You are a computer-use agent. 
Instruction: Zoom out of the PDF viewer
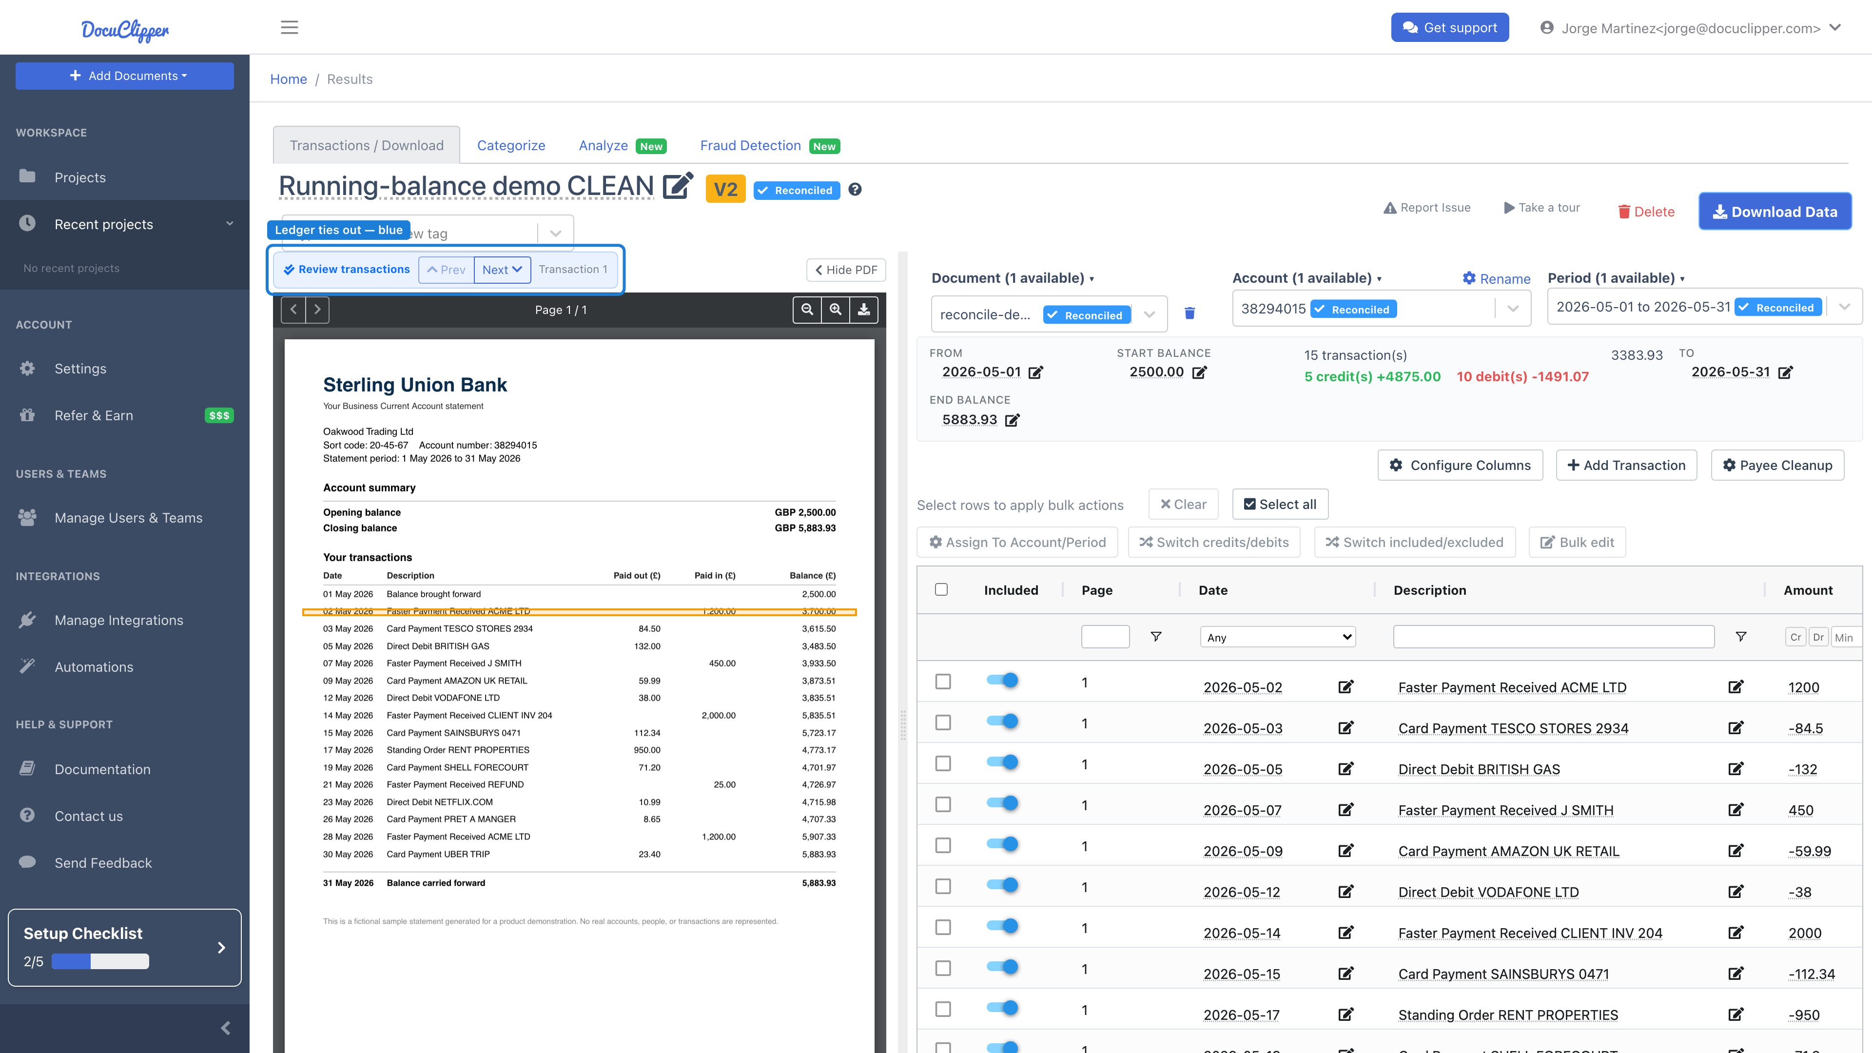pyautogui.click(x=807, y=310)
